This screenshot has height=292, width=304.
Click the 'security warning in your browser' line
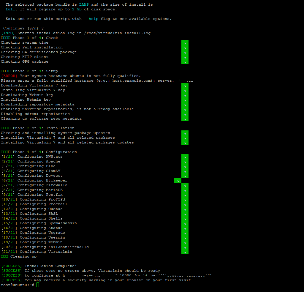click(97, 280)
